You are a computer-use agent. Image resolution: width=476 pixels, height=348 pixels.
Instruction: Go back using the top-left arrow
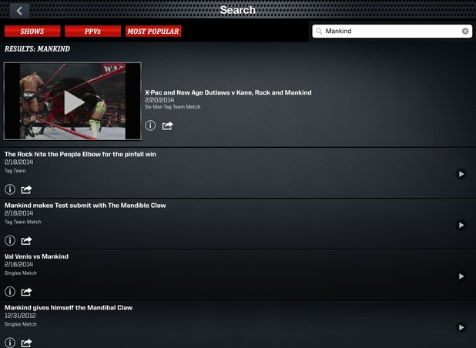tap(20, 11)
